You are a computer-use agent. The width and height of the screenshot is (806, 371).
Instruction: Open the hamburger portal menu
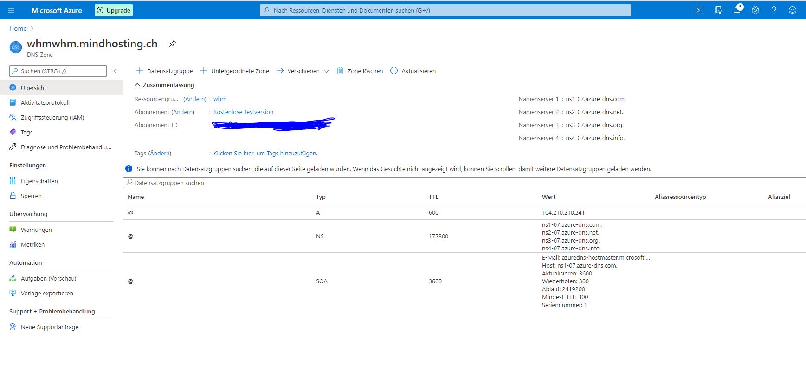click(12, 10)
